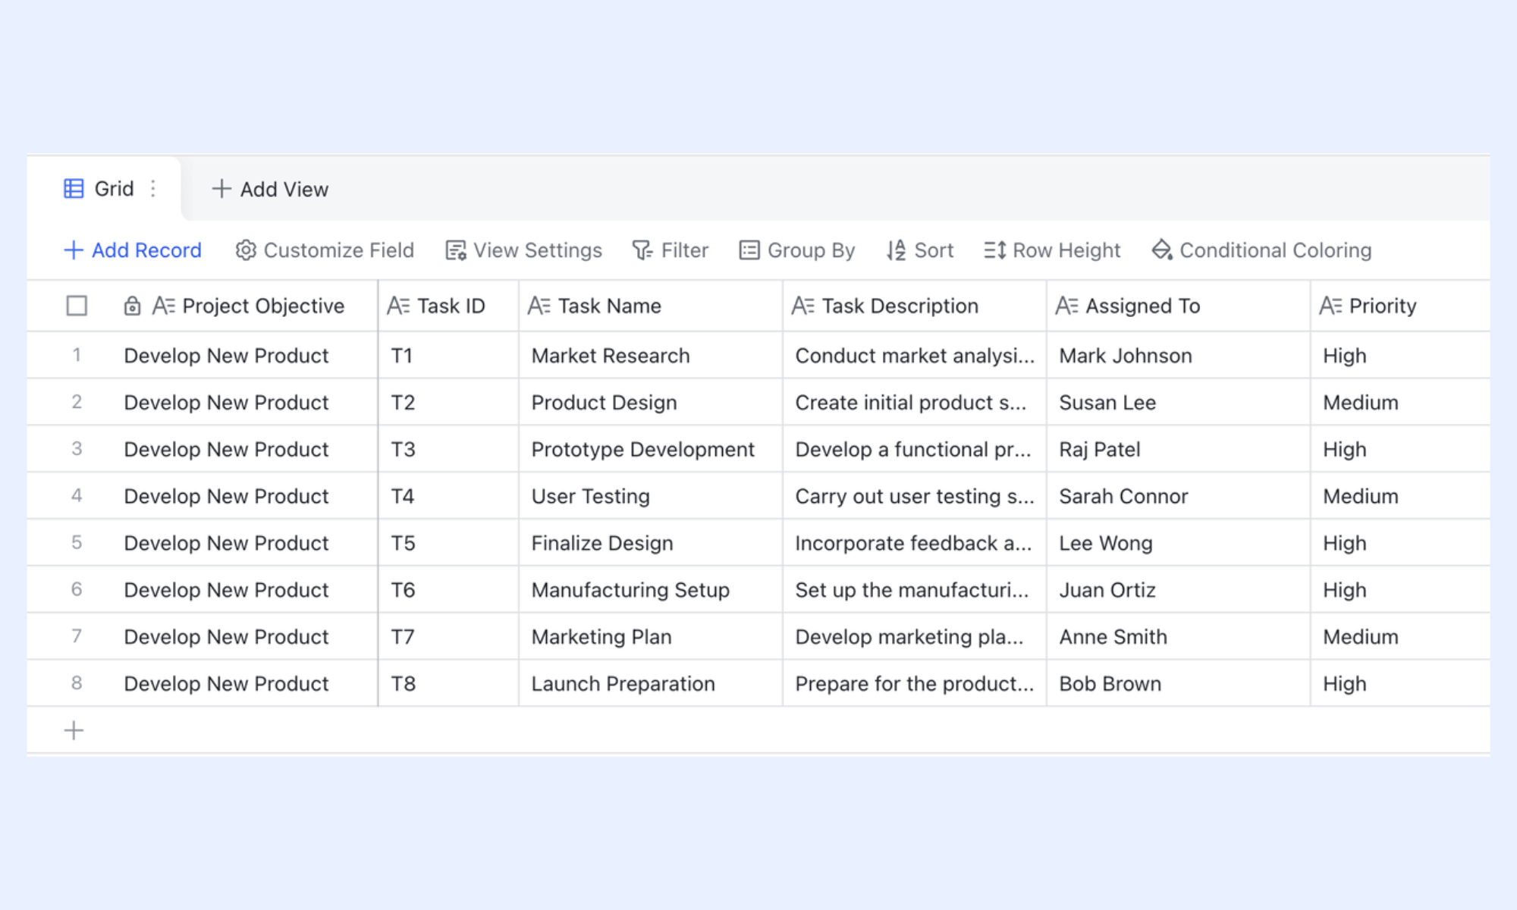This screenshot has width=1517, height=910.
Task: Click the Carry out user testing cell
Action: point(915,496)
